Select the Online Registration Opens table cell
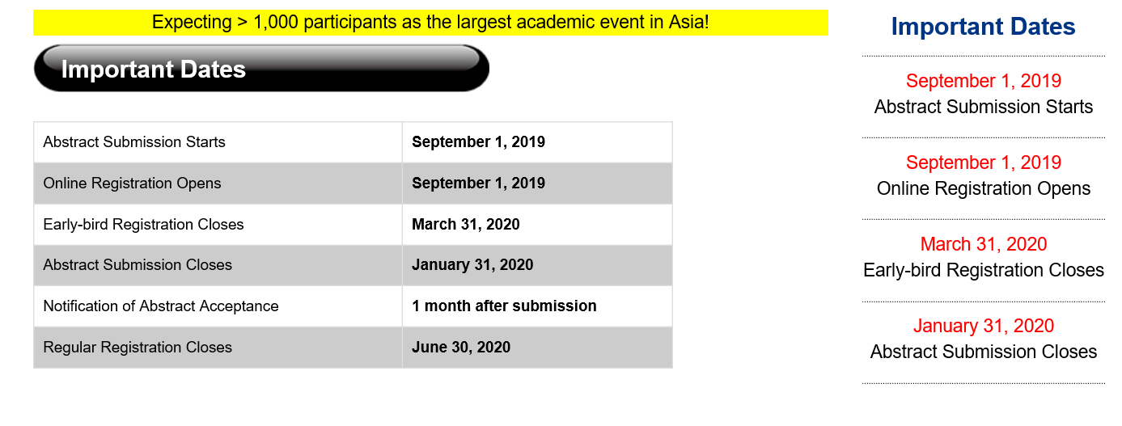The width and height of the screenshot is (1122, 426). point(132,183)
